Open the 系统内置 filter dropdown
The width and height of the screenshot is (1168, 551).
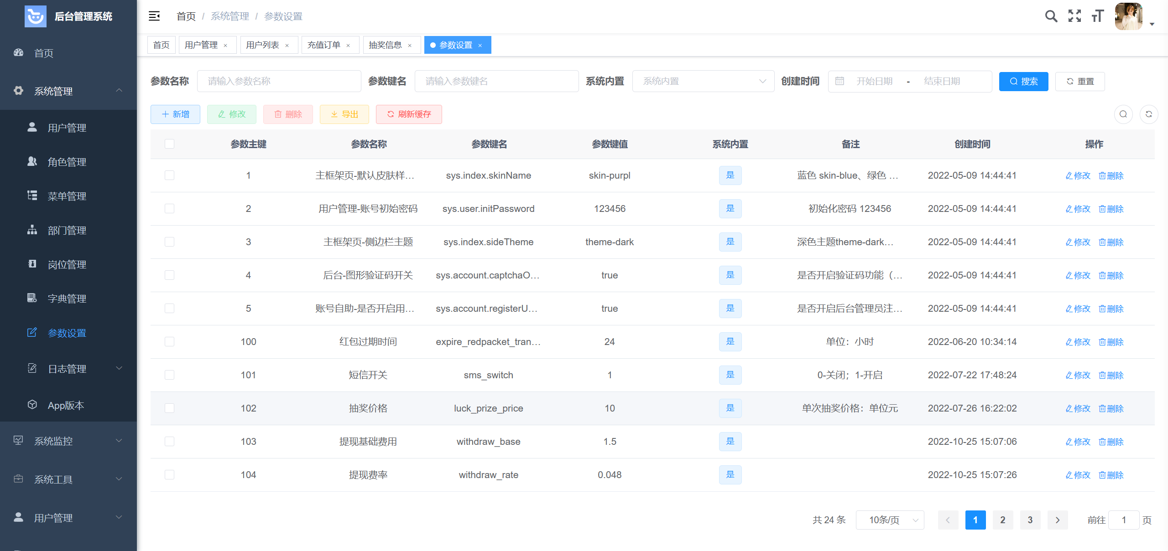pyautogui.click(x=703, y=81)
